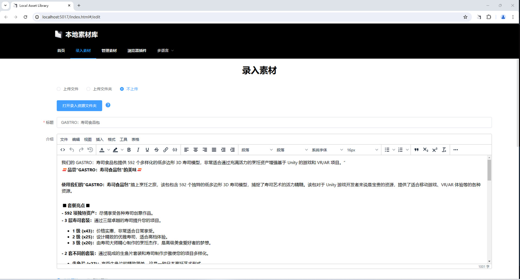Choose the 不上传 radio option

[x=122, y=89]
